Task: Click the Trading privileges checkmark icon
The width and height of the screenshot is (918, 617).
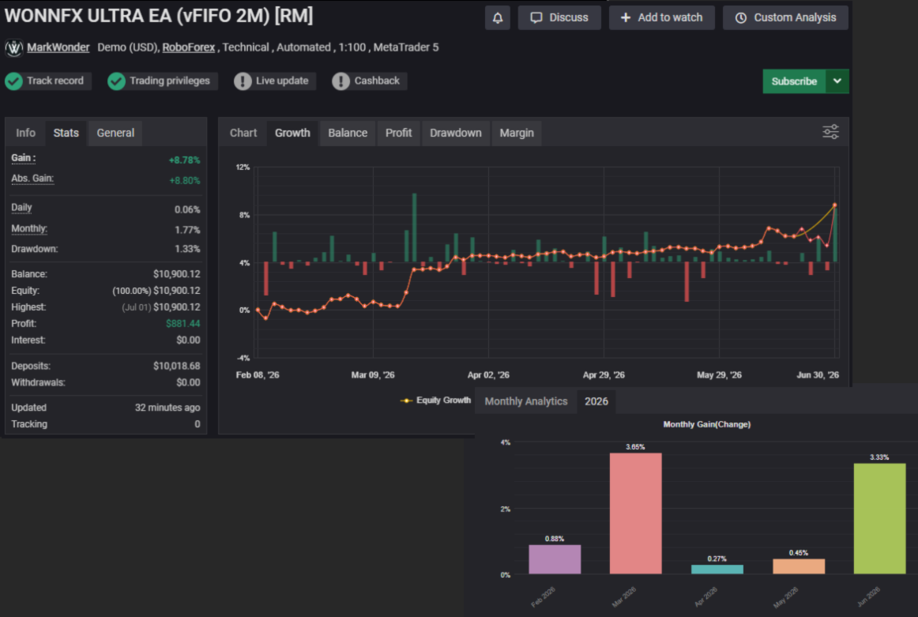Action: (x=116, y=81)
